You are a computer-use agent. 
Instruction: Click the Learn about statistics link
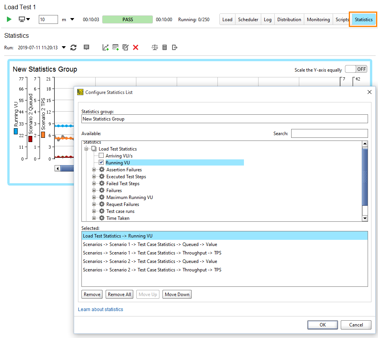pyautogui.click(x=100, y=309)
